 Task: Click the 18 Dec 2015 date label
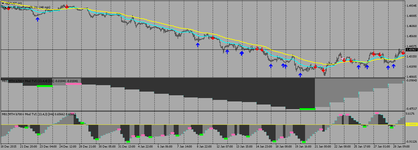tap(9, 147)
